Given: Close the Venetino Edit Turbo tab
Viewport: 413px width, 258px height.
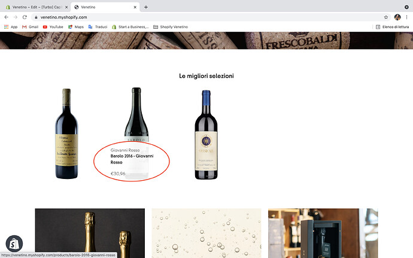Looking at the screenshot, I should [66, 7].
